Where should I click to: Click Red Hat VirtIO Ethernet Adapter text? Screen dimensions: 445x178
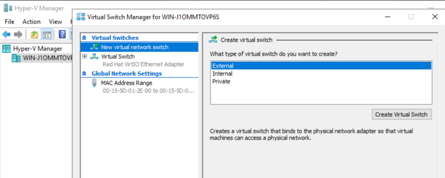pyautogui.click(x=143, y=64)
